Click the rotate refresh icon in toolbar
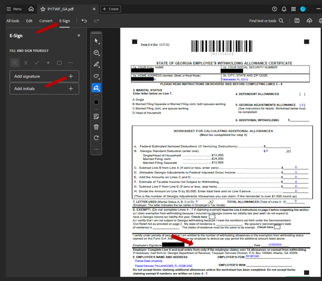The width and height of the screenshot is (322, 281). click(x=96, y=138)
